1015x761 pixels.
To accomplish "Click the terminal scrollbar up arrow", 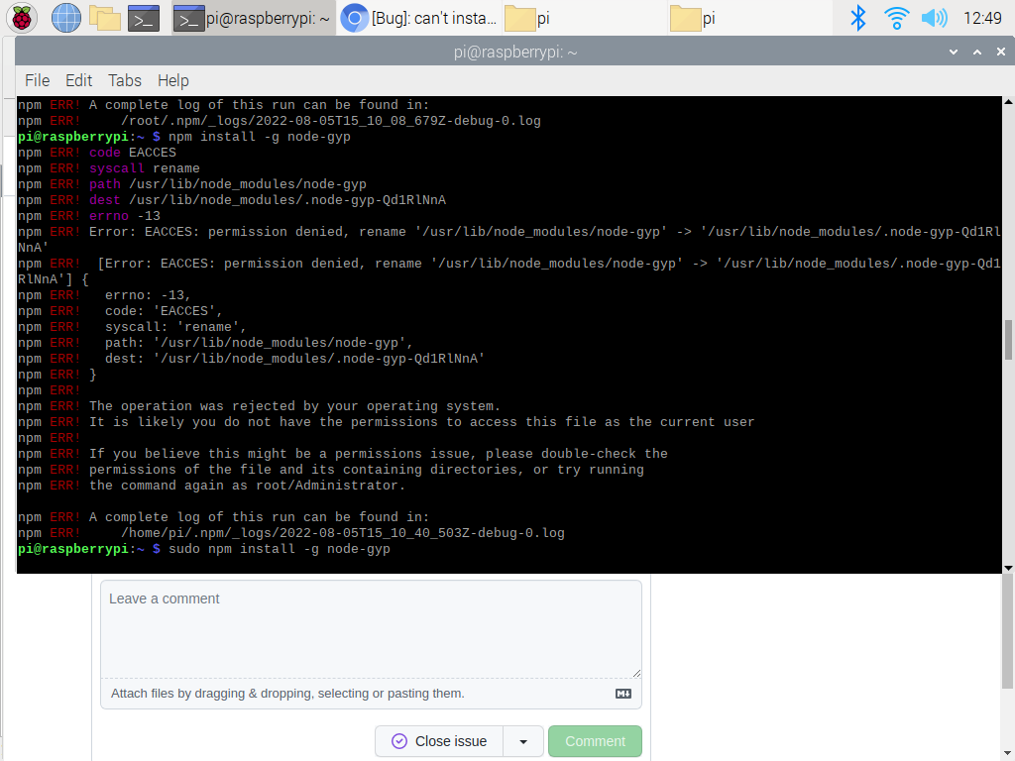I will [x=1008, y=102].
